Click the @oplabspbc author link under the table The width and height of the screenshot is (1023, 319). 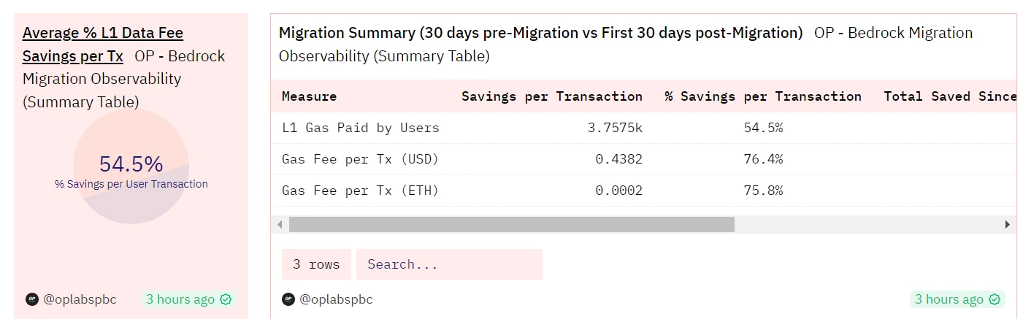coord(337,299)
